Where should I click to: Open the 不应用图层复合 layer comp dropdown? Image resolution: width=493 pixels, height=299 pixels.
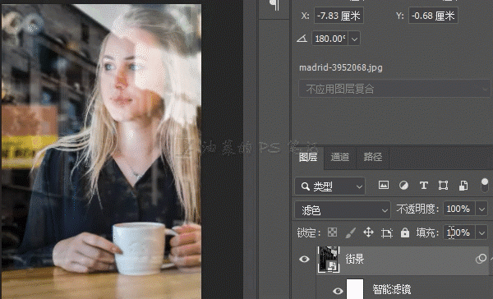[x=394, y=89]
